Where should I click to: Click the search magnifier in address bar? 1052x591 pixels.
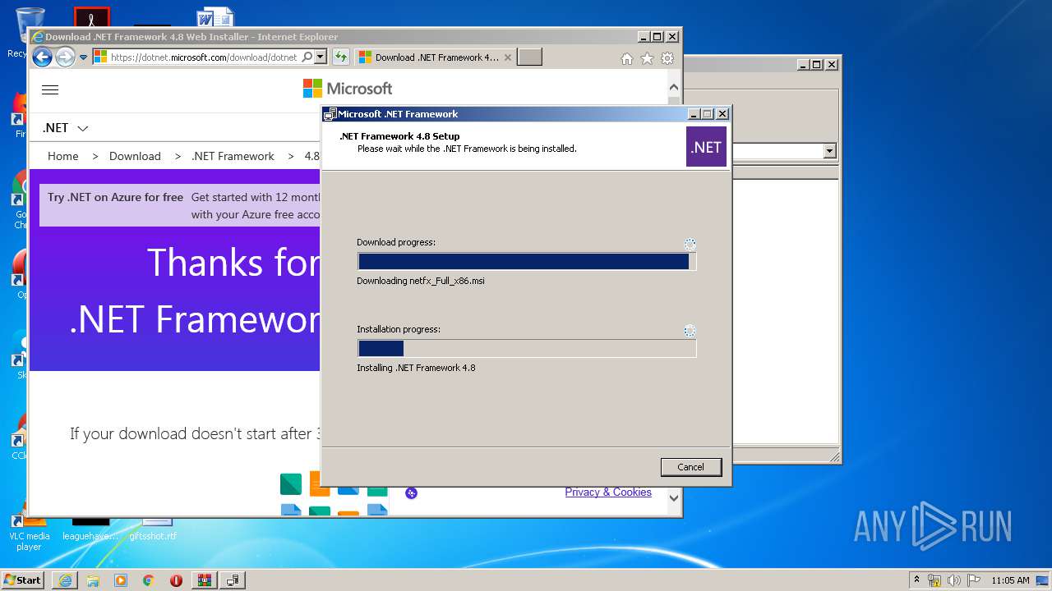[307, 57]
